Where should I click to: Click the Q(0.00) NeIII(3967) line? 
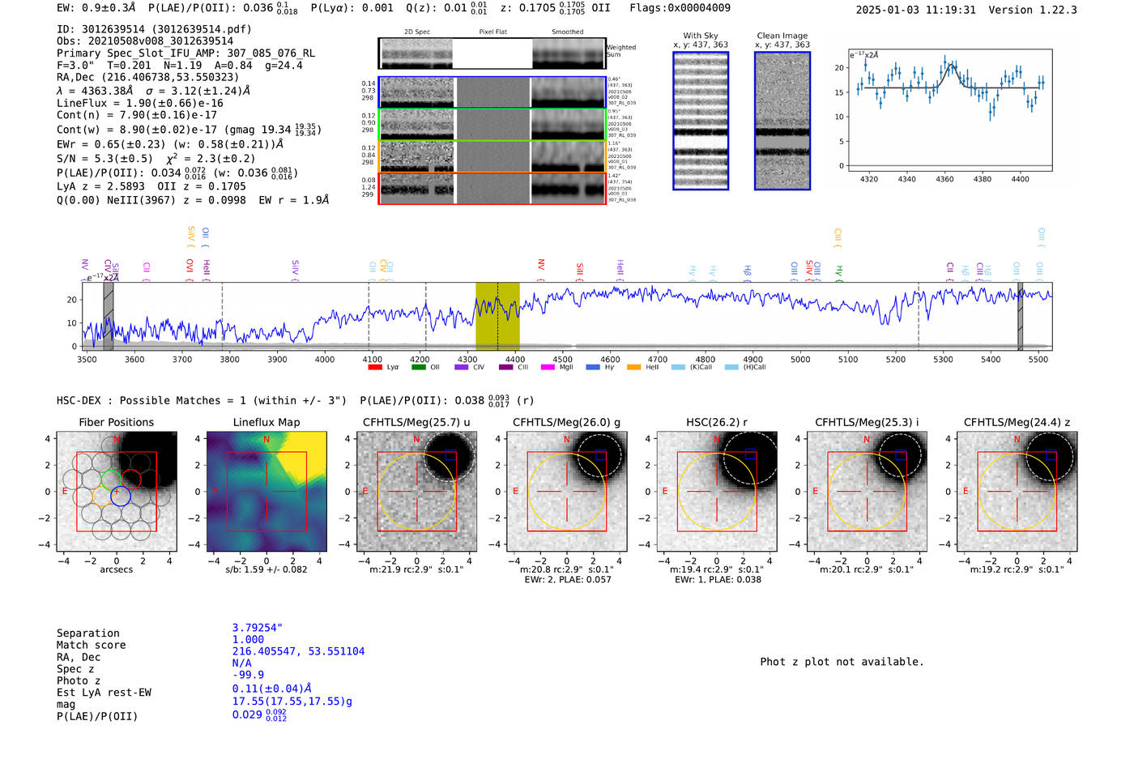click(193, 200)
